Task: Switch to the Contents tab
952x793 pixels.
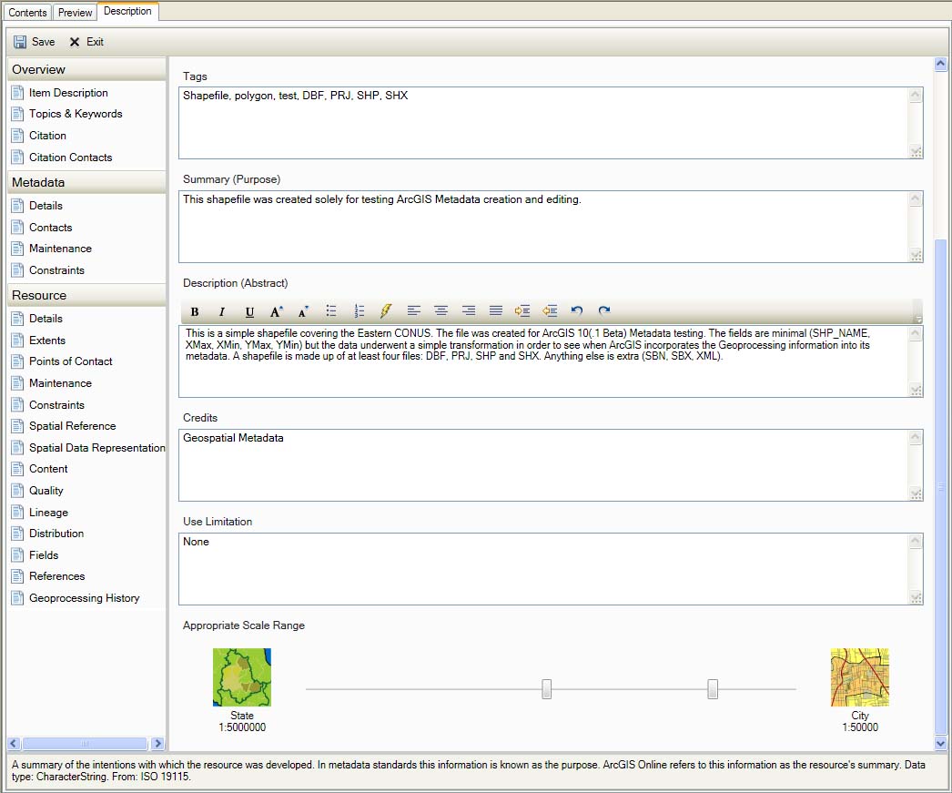Action: (x=27, y=12)
